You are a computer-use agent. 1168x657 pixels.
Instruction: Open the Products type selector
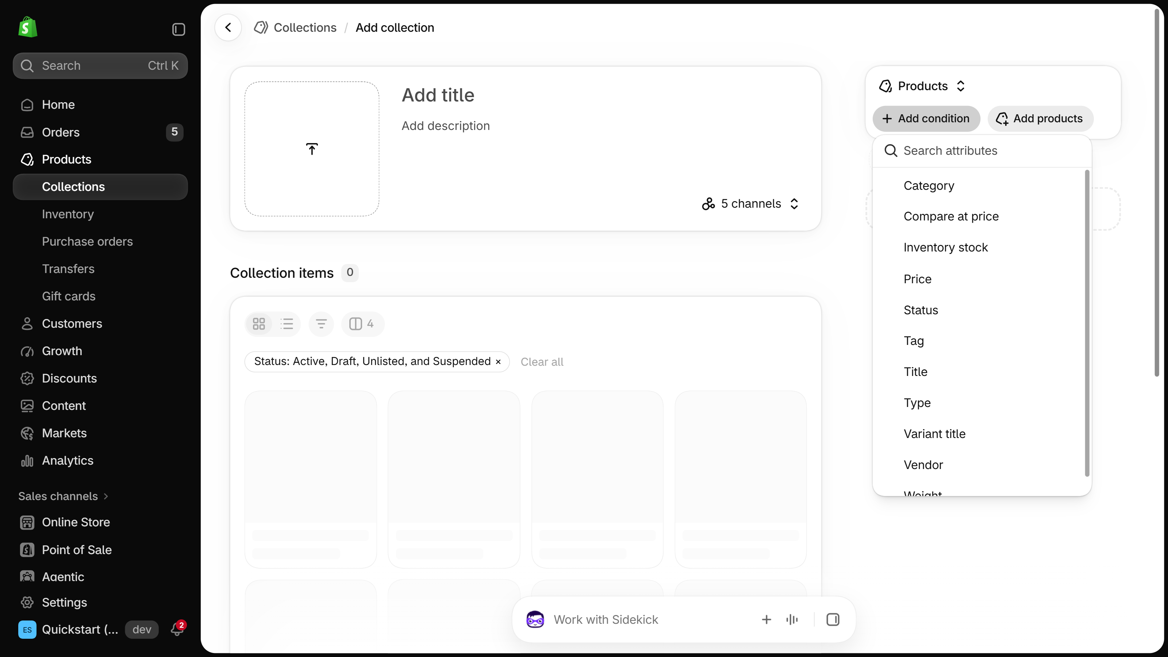click(922, 86)
